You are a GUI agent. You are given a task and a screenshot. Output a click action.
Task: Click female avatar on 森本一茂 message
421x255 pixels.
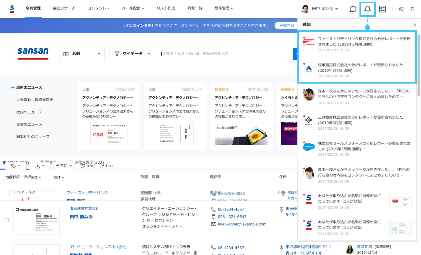[309, 173]
